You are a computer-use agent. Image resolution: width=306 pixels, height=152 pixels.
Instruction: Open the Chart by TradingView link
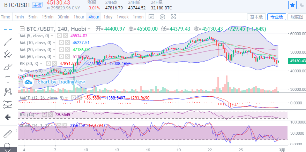tap(61, 82)
